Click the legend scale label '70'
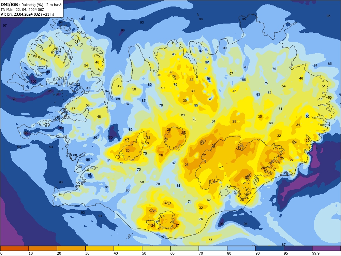 [x=201, y=253]
